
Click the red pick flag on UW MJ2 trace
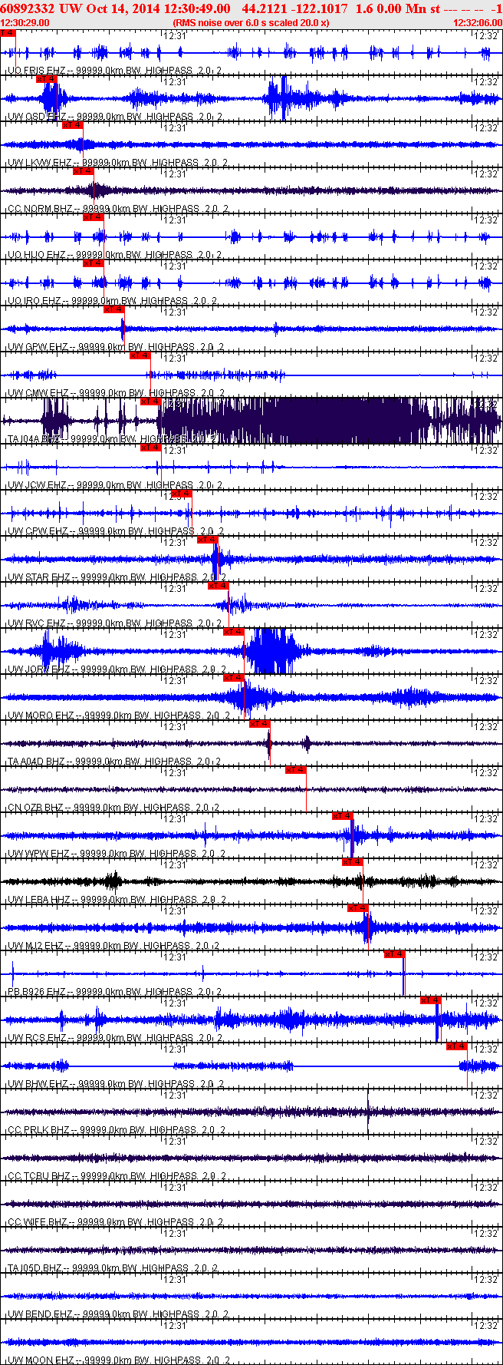(x=358, y=908)
